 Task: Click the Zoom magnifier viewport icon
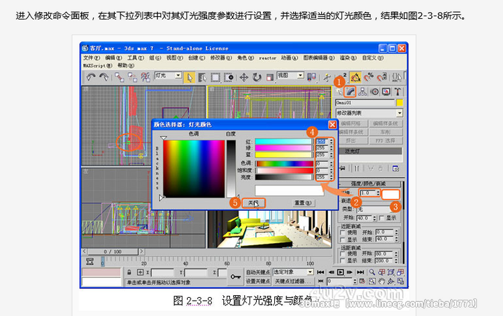tap(372, 272)
